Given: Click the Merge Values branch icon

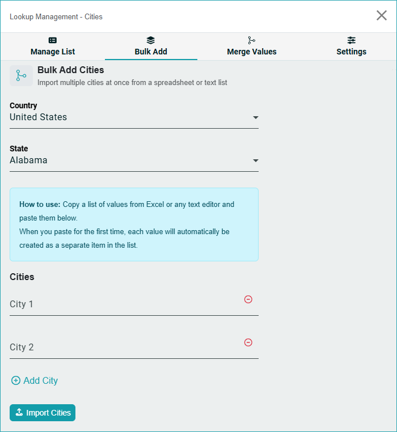Looking at the screenshot, I should 252,40.
